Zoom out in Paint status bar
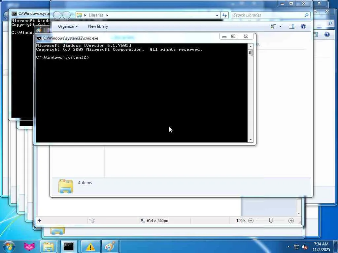This screenshot has height=253, width=338. point(251,220)
